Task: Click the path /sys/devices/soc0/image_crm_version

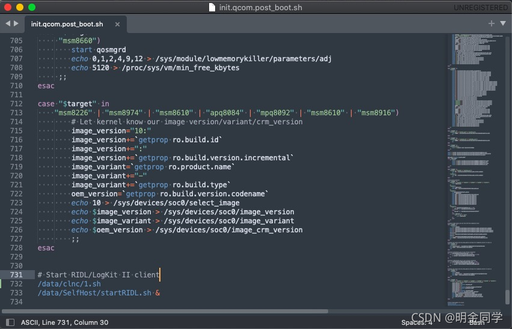Action: 229,230
